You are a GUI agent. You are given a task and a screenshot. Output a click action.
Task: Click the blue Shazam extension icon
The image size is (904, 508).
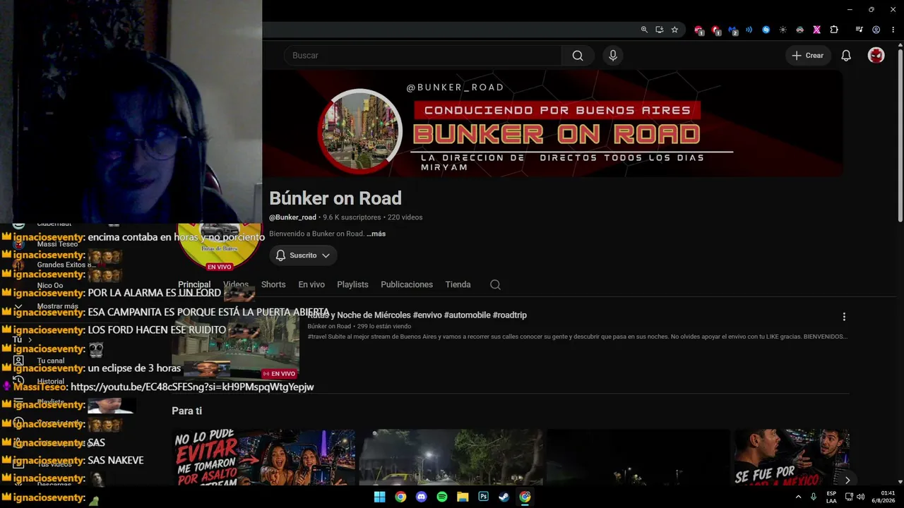(x=766, y=30)
